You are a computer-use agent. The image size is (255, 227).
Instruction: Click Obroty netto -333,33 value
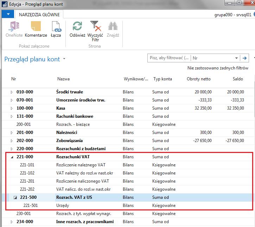click(205, 100)
